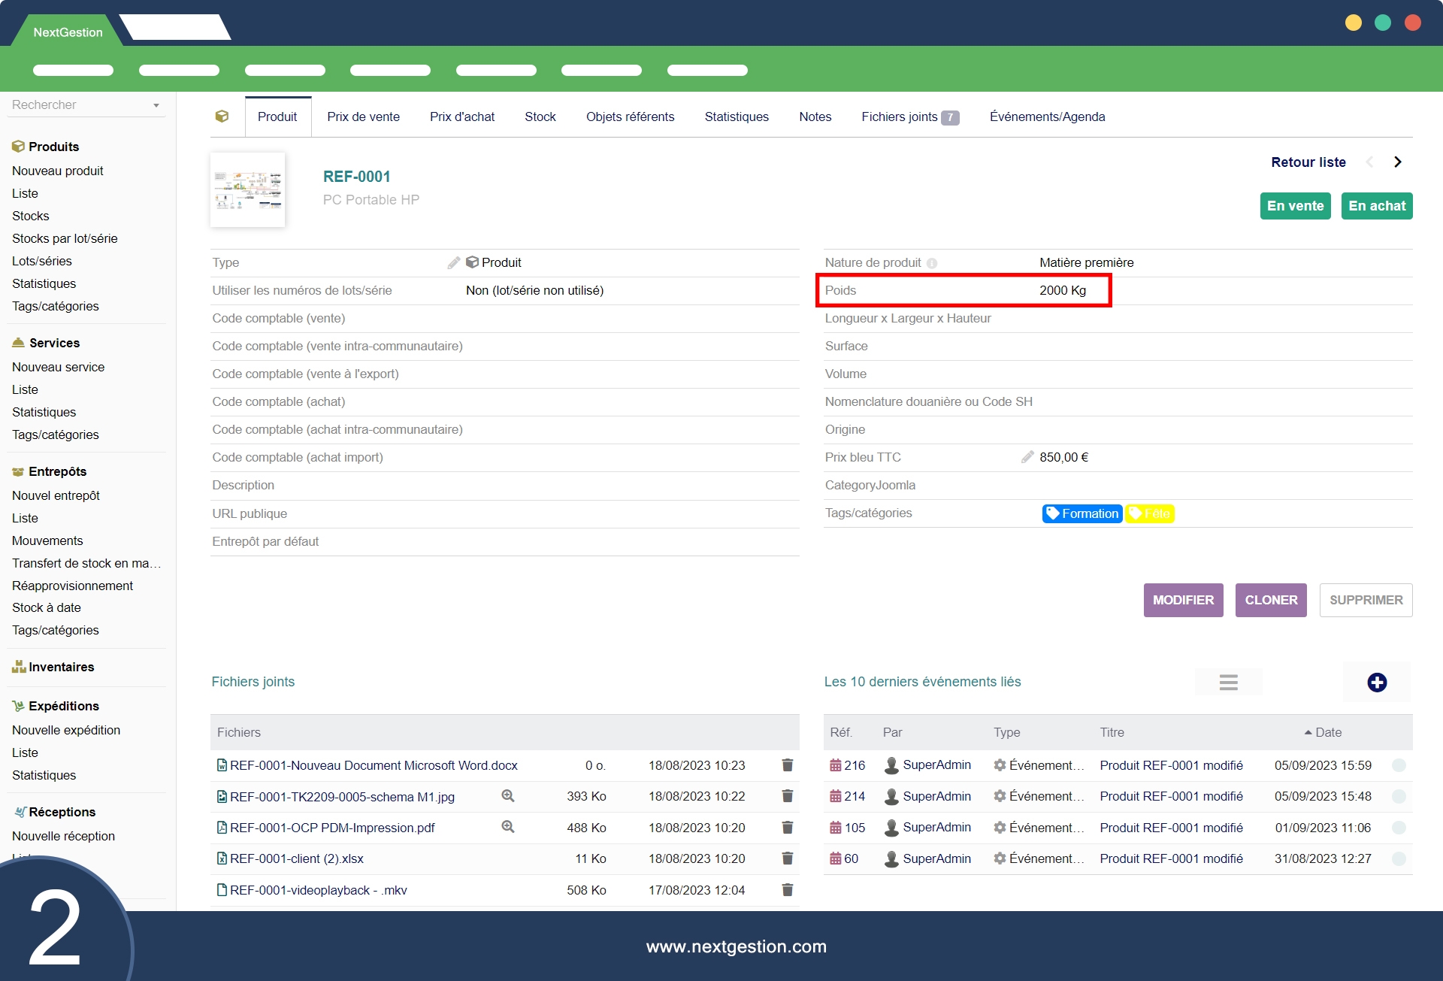
Task: Preview the OCP PDM-Impression.pdf with magnifier
Action: pos(508,827)
